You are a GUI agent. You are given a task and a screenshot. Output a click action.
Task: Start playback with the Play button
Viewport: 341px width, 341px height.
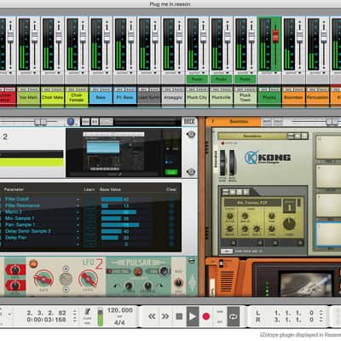pyautogui.click(x=193, y=316)
